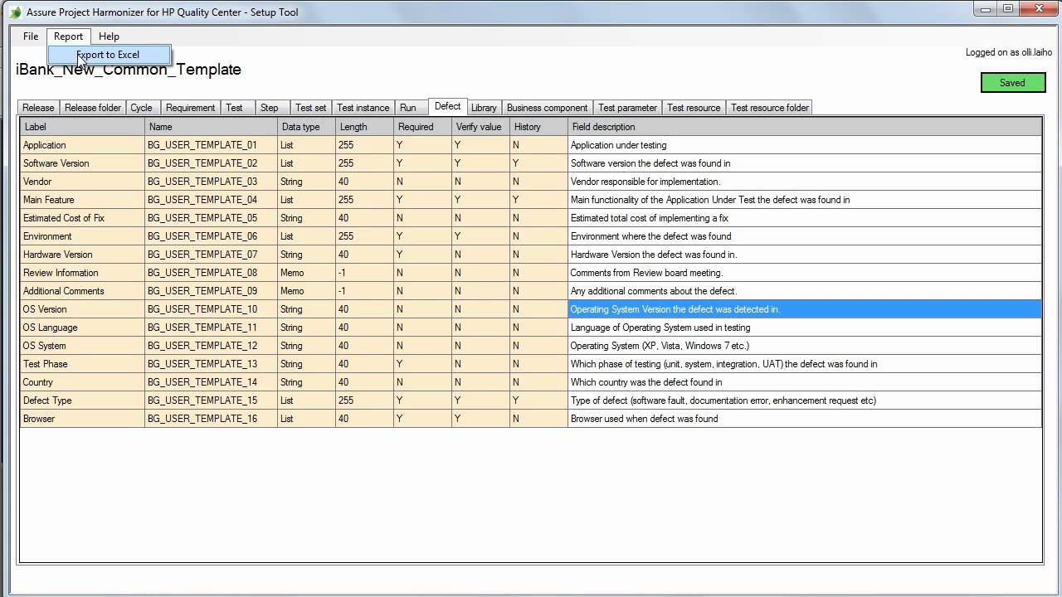Sort by the Data type column header
This screenshot has width=1062, height=597.
pos(306,127)
